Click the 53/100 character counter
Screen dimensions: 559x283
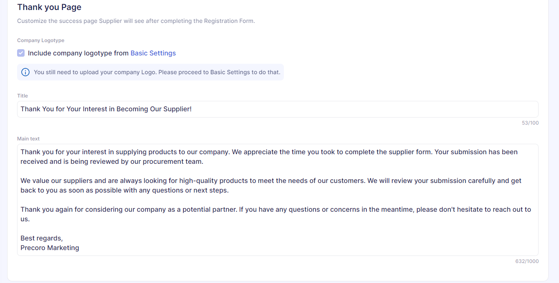530,123
